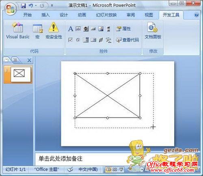Go to the 幻灯片放映 tab
The height and width of the screenshot is (176, 203).
pyautogui.click(x=106, y=15)
